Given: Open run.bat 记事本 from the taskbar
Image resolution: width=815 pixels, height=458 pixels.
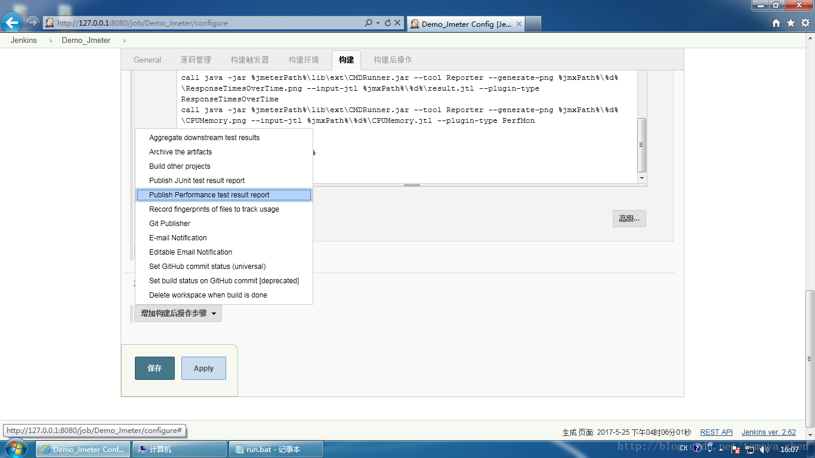Looking at the screenshot, I should click(276, 449).
